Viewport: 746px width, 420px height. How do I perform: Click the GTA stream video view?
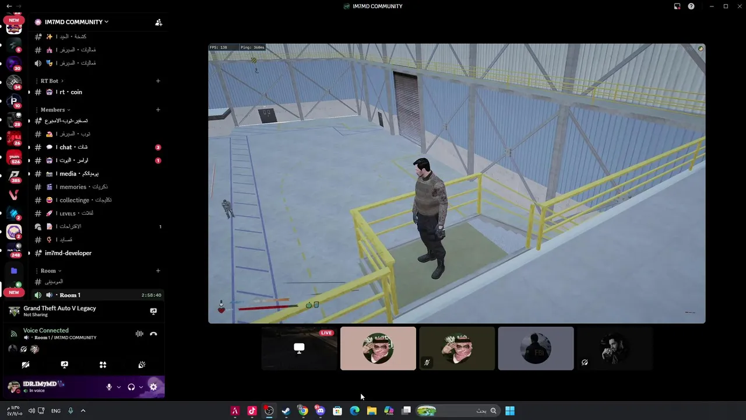pos(457,184)
